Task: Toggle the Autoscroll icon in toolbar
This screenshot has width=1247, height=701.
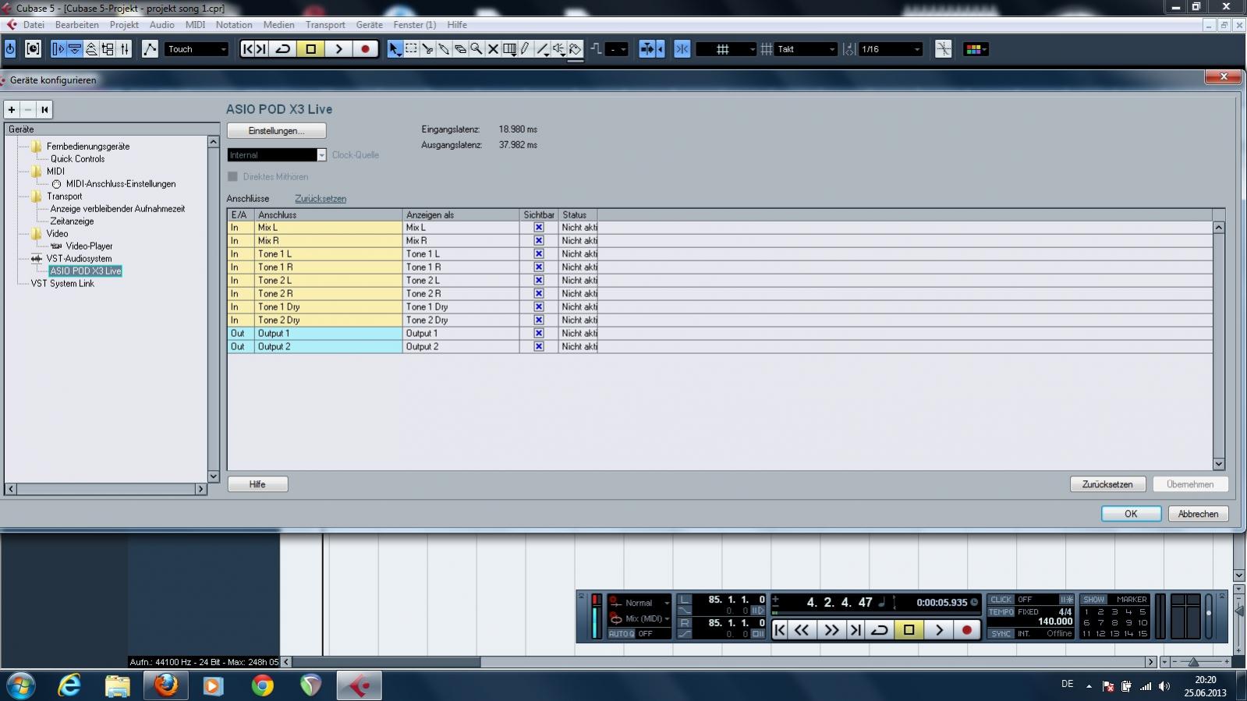Action: (x=648, y=49)
